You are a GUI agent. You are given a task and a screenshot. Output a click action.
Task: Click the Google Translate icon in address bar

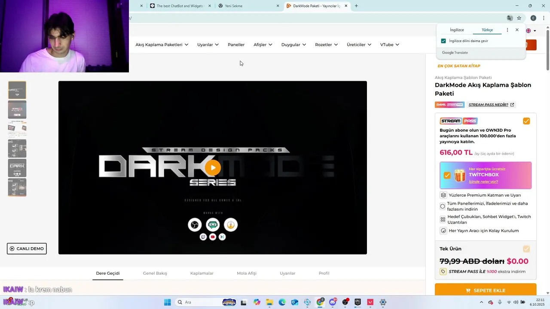coord(510,18)
